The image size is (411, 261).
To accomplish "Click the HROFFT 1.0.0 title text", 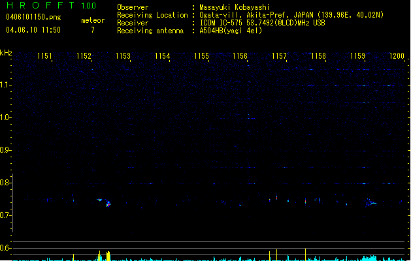I will coord(51,5).
